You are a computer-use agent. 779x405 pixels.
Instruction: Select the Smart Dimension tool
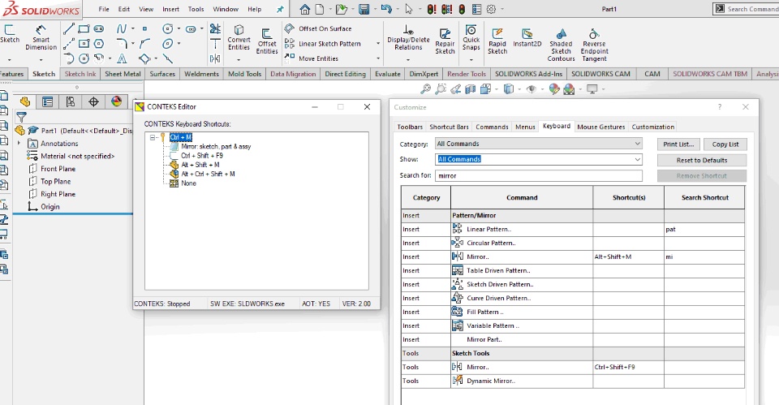click(41, 38)
